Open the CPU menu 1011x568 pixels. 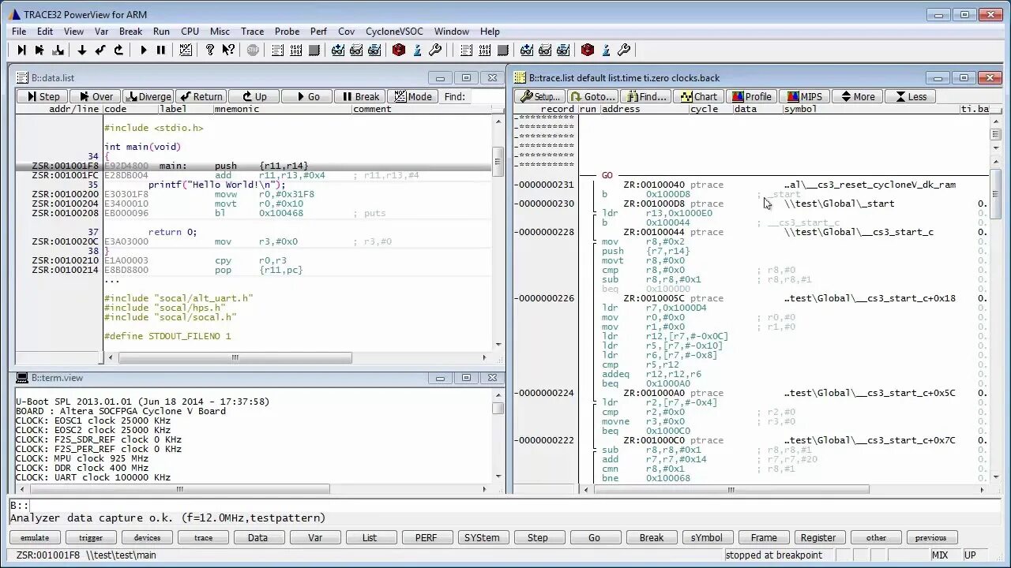190,32
